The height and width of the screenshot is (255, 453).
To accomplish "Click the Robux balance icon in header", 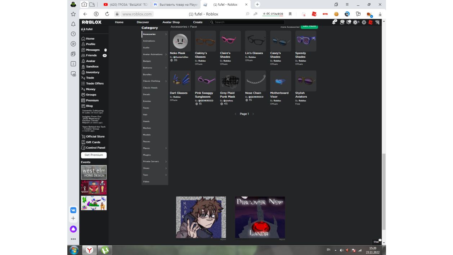I will pos(355,22).
